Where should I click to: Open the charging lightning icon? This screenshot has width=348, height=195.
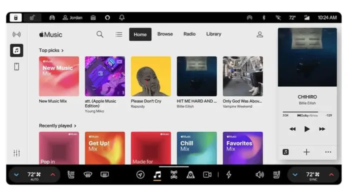(229, 175)
